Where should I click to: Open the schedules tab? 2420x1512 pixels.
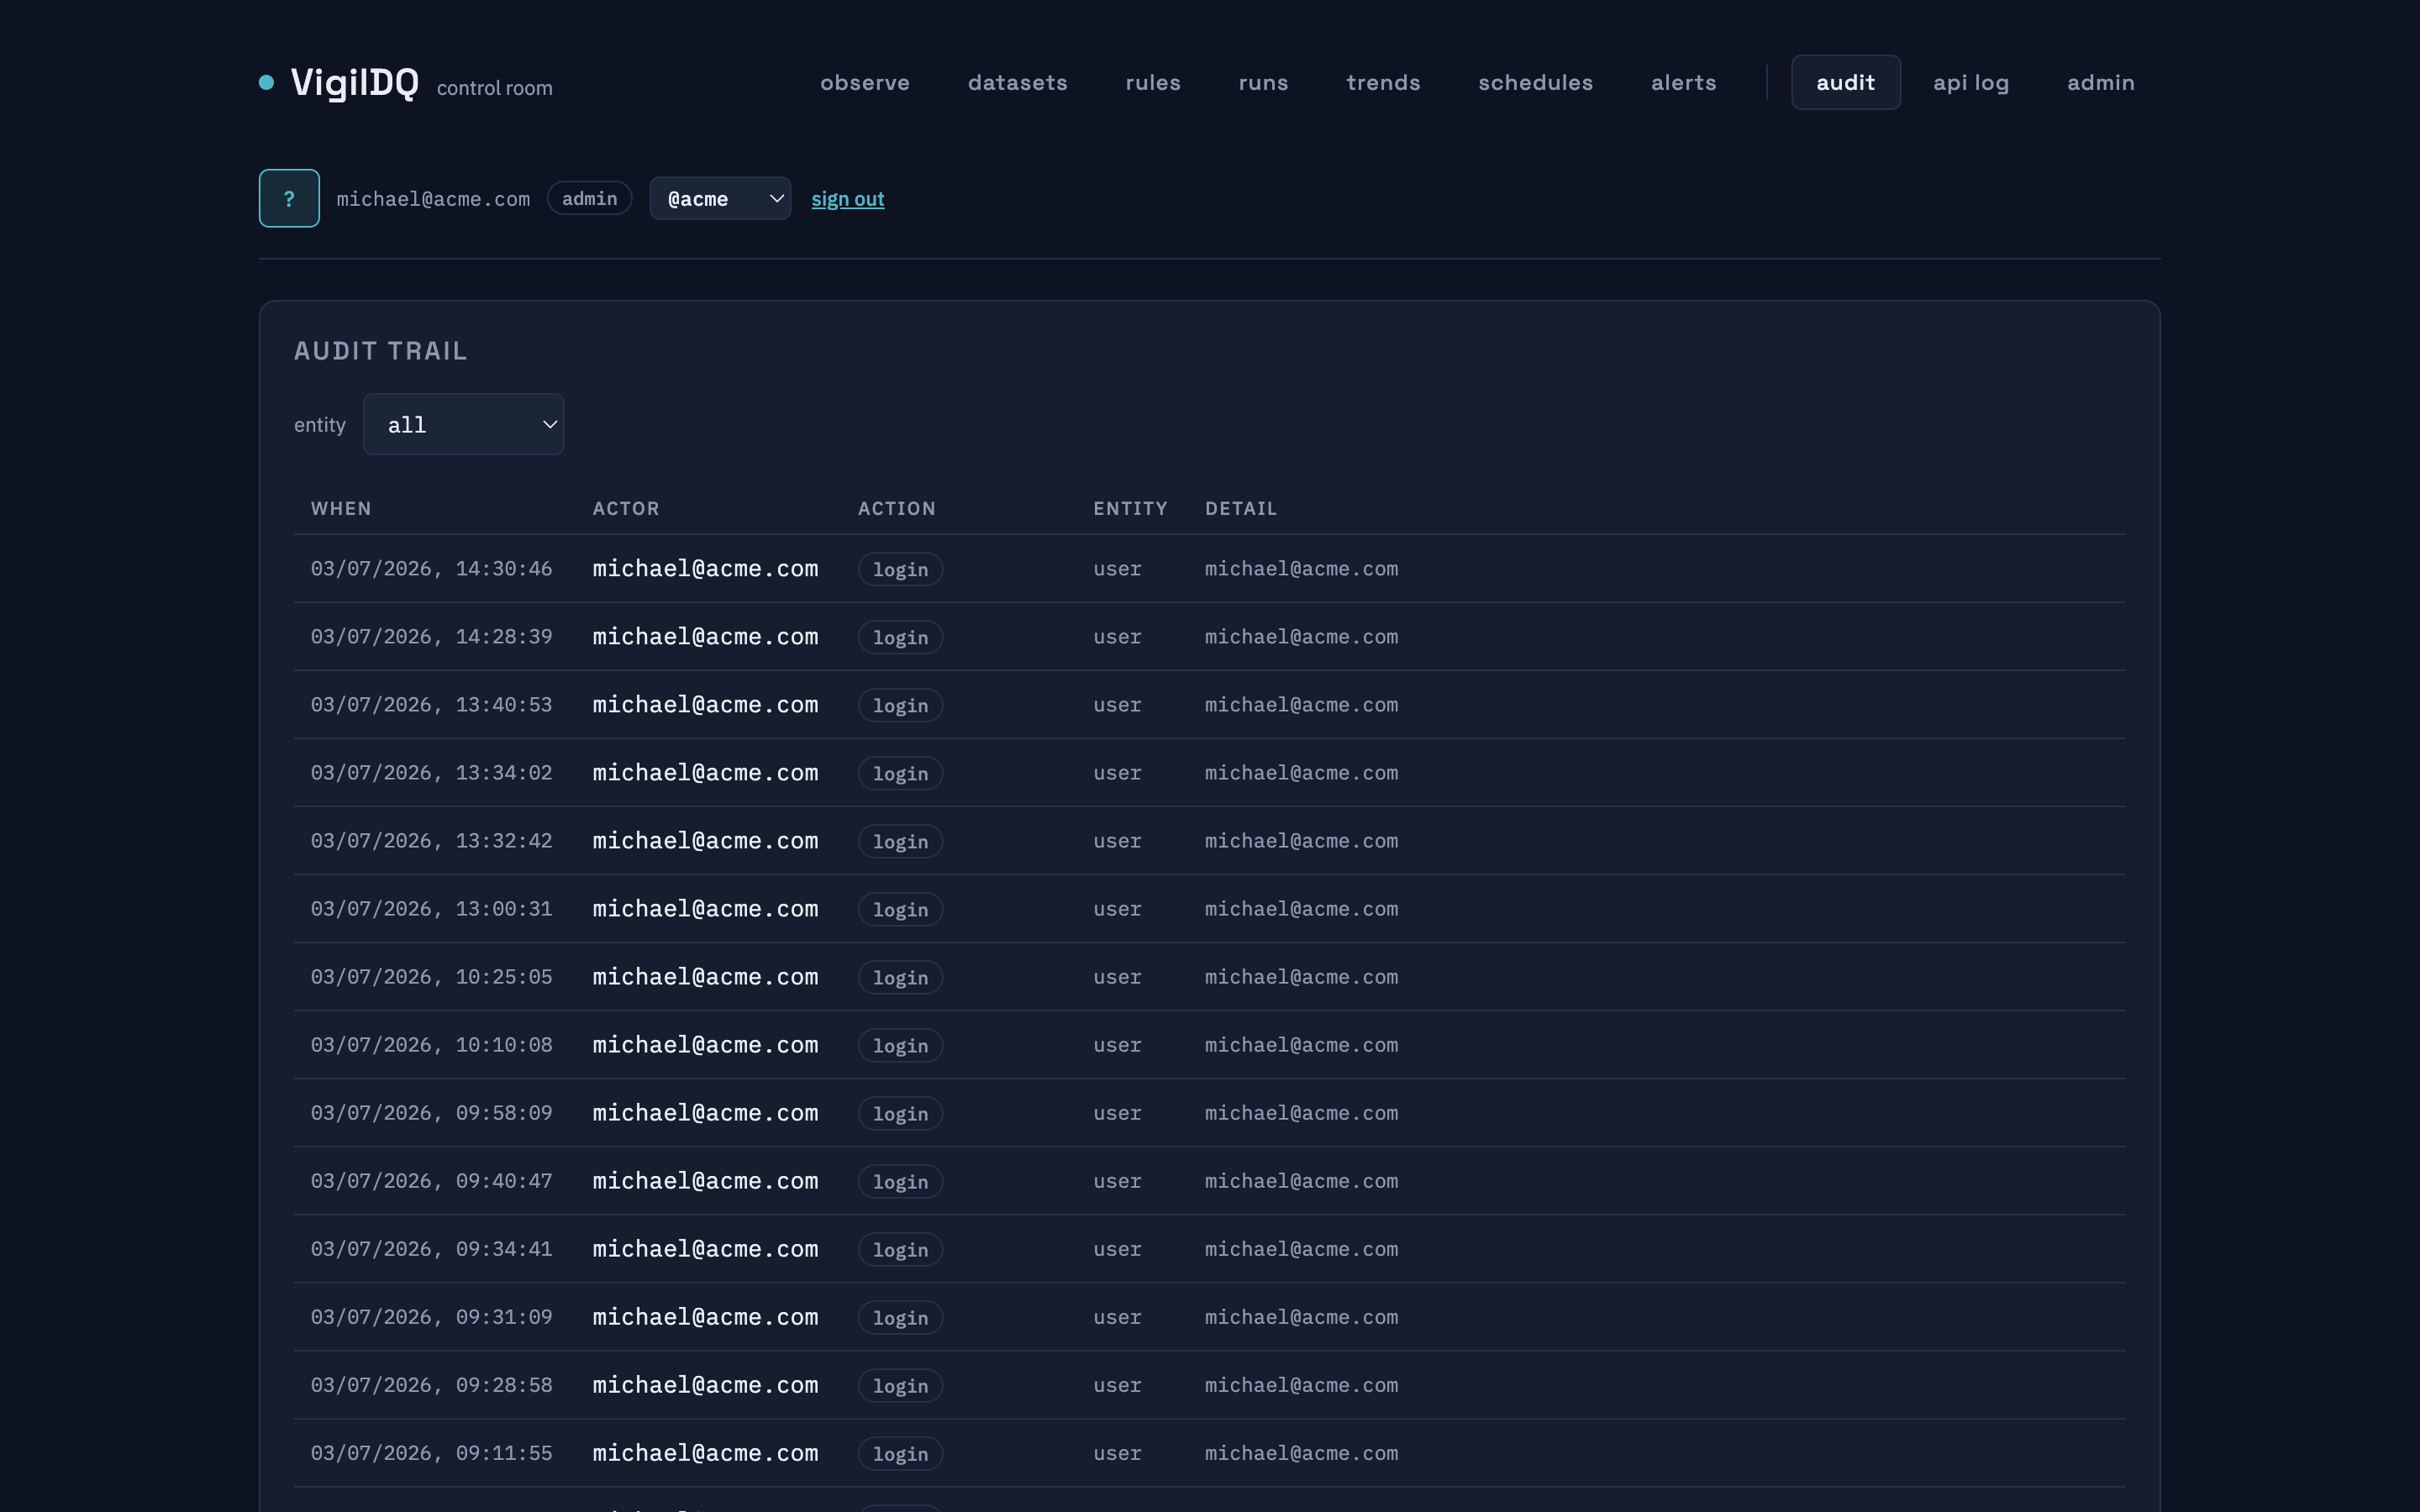tap(1535, 82)
